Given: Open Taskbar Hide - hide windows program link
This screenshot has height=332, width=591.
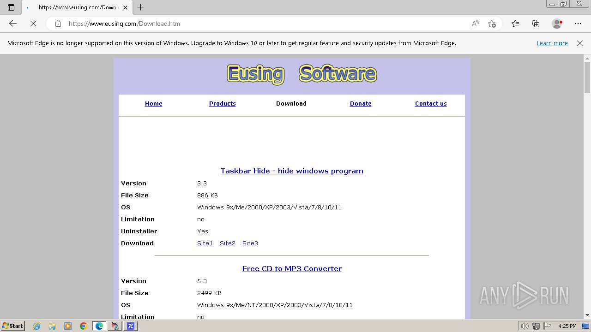Looking at the screenshot, I should pyautogui.click(x=292, y=171).
